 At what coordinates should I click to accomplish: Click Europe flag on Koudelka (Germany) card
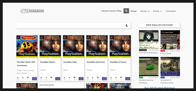pos(104,79)
